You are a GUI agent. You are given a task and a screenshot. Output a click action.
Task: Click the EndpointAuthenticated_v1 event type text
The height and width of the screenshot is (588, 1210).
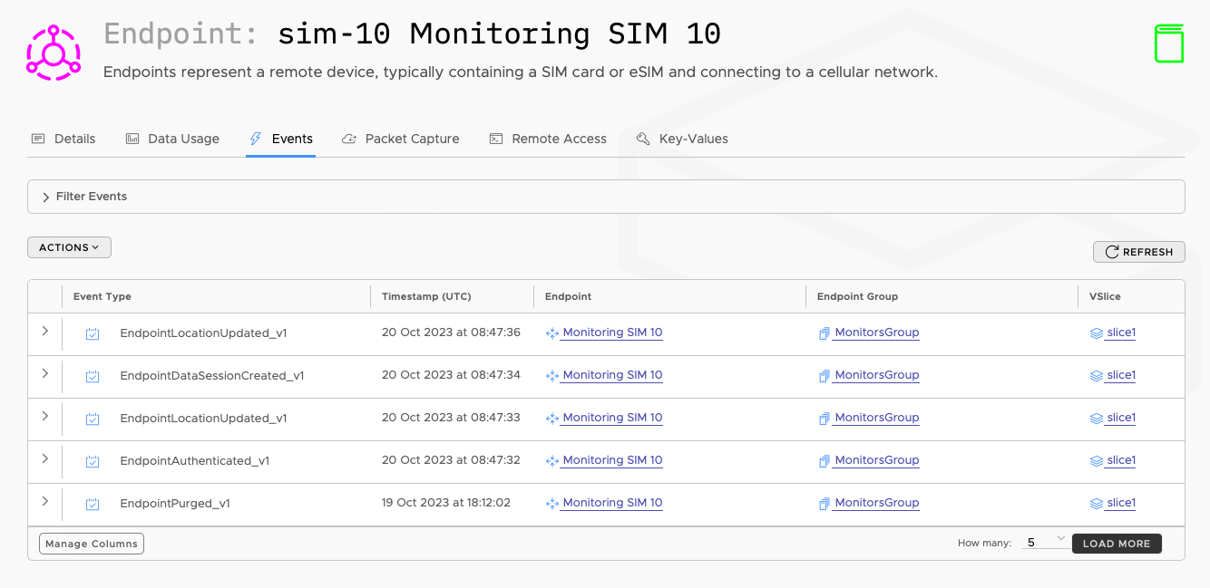195,461
